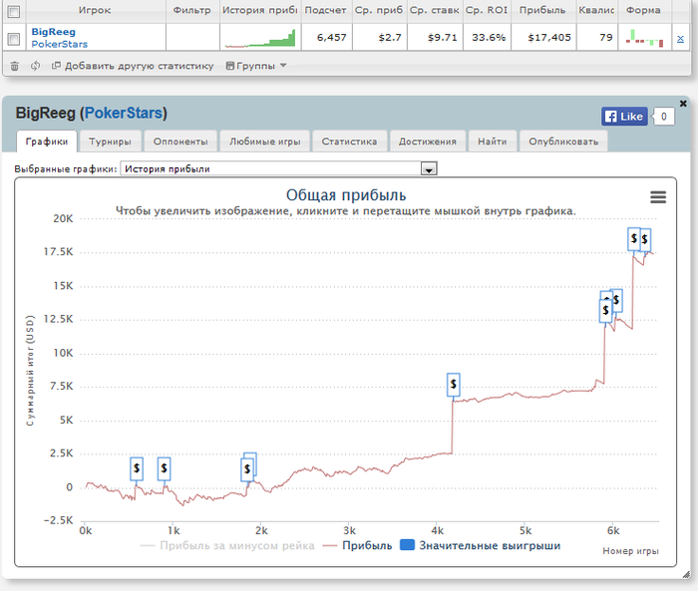Switch to the Графики tab
The height and width of the screenshot is (591, 698).
47,142
